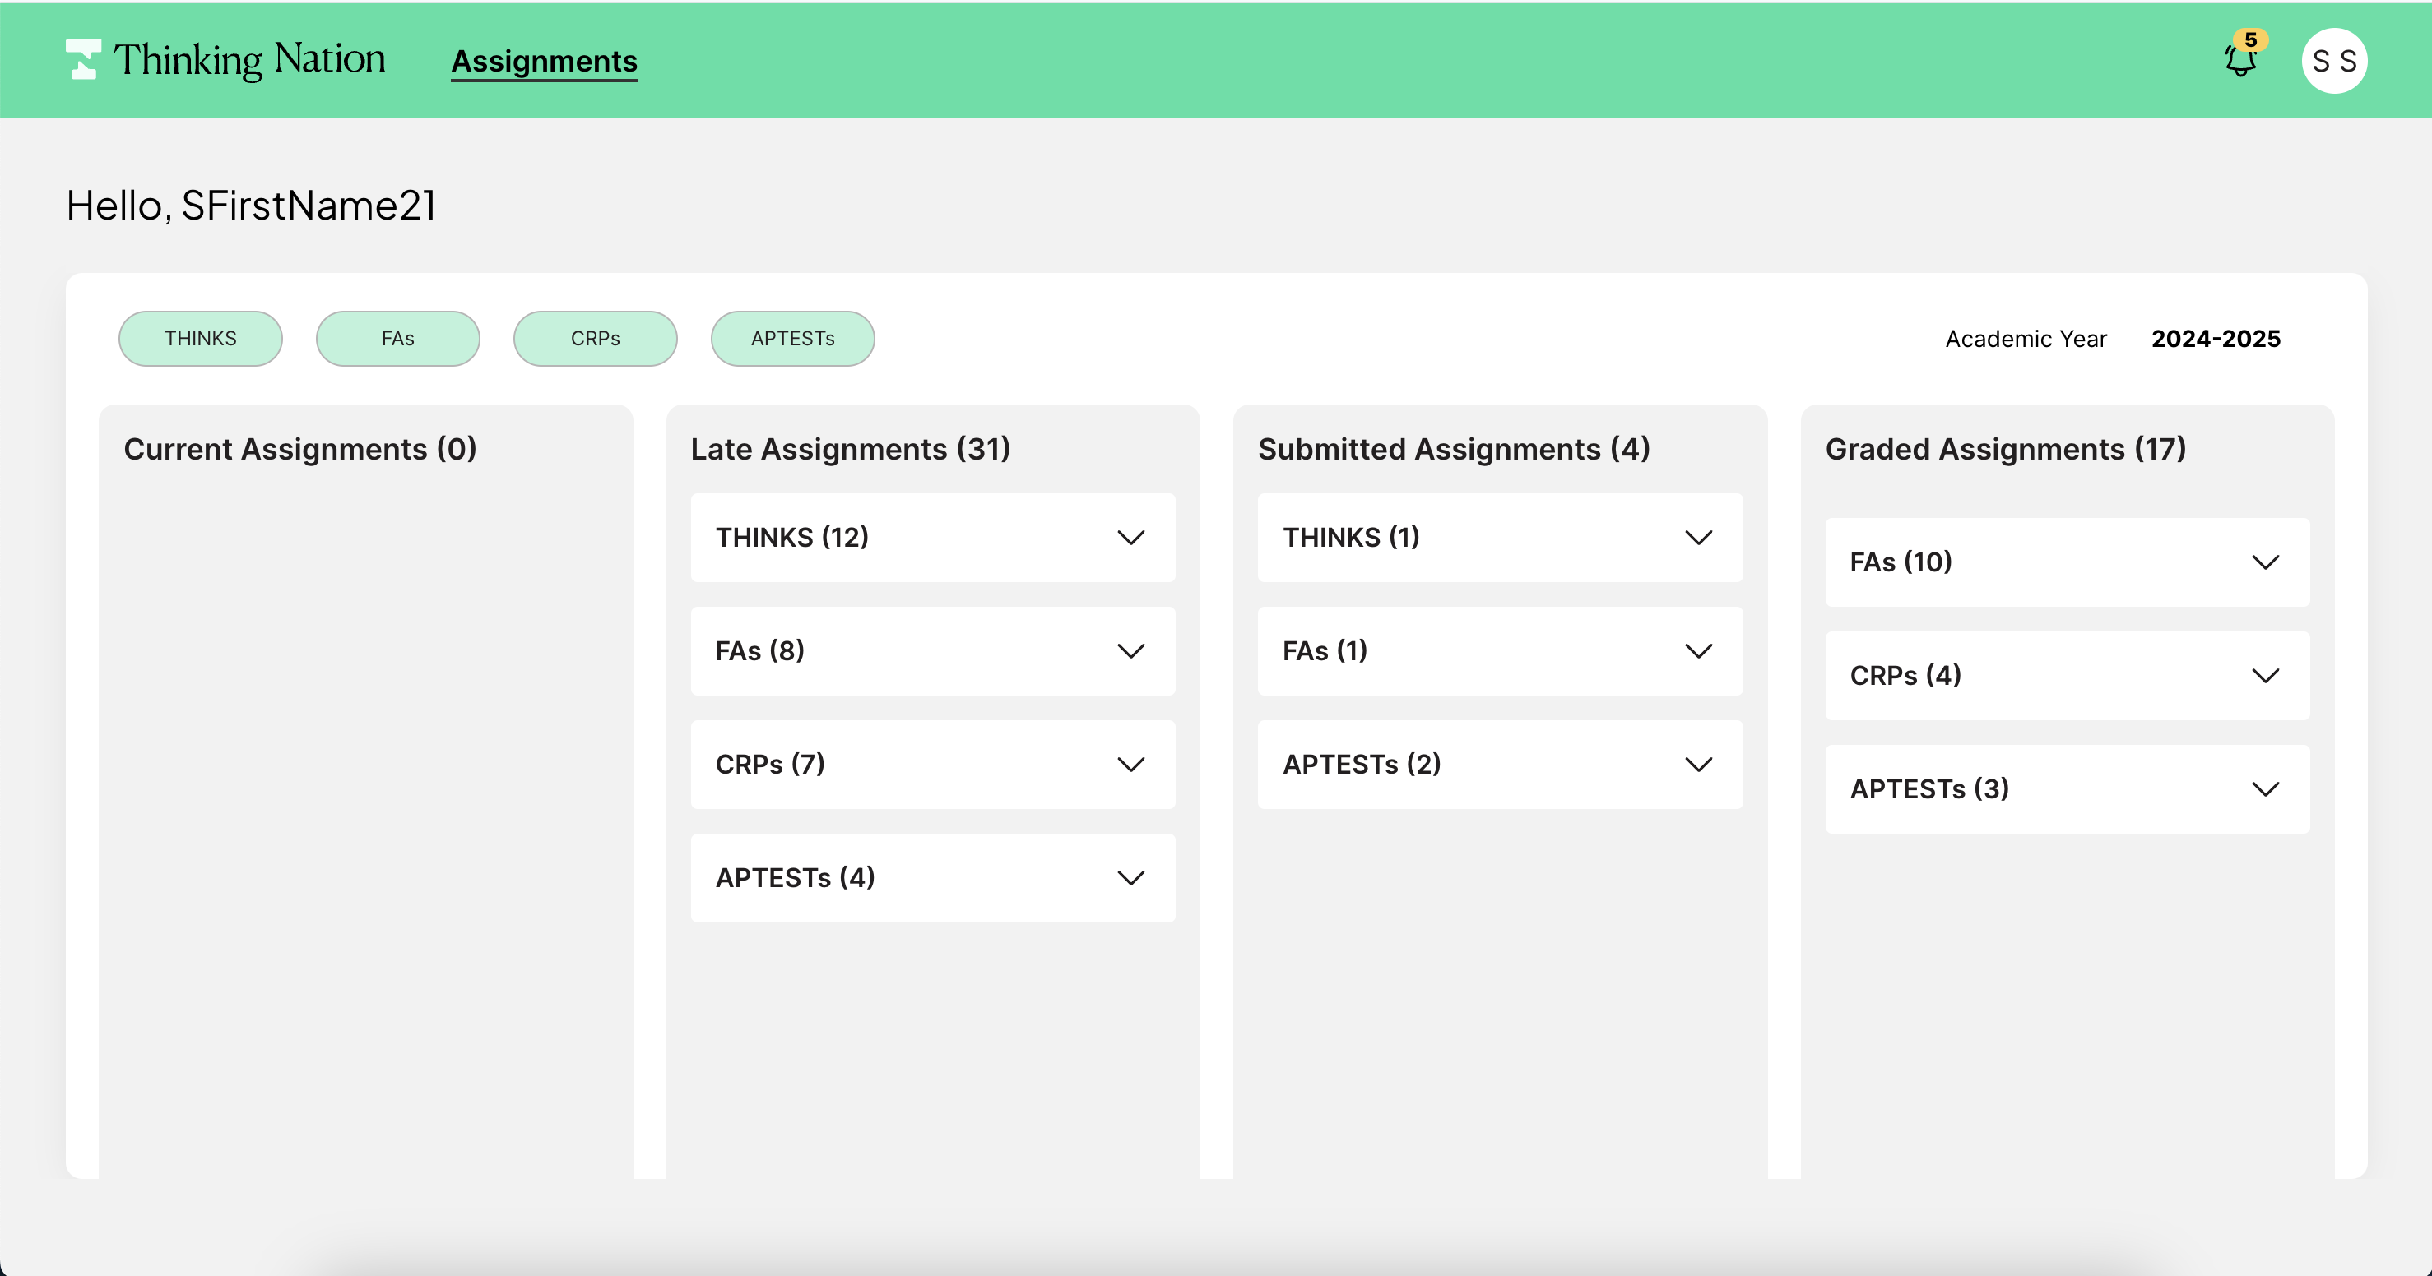The image size is (2432, 1276).
Task: Open the Assignments navigation tab
Action: coord(544,62)
